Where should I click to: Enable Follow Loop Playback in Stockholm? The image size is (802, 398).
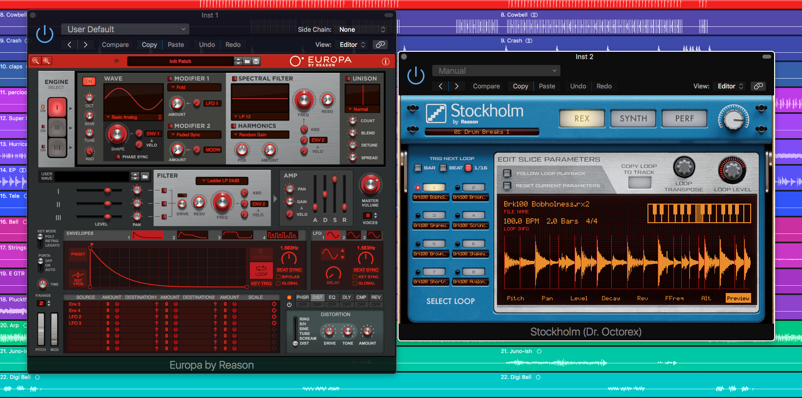pyautogui.click(x=507, y=173)
